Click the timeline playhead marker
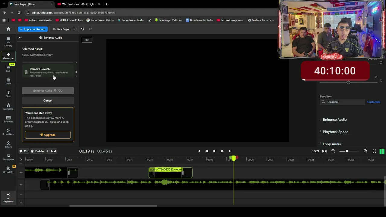386x217 pixels. coord(233,158)
